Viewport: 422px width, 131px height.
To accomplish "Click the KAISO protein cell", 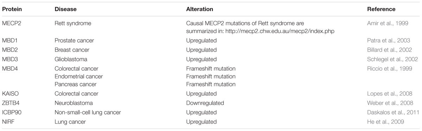I will pos(10,94).
